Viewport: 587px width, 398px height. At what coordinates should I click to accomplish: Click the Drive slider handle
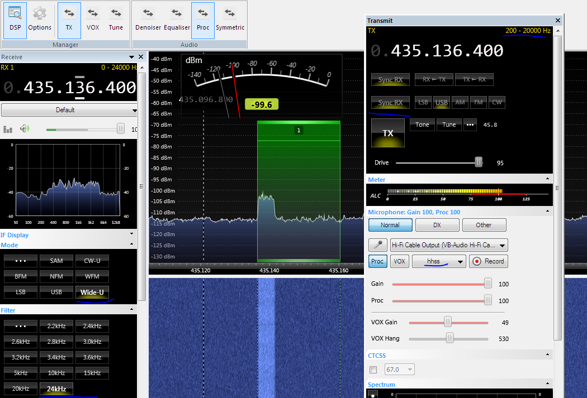click(479, 162)
